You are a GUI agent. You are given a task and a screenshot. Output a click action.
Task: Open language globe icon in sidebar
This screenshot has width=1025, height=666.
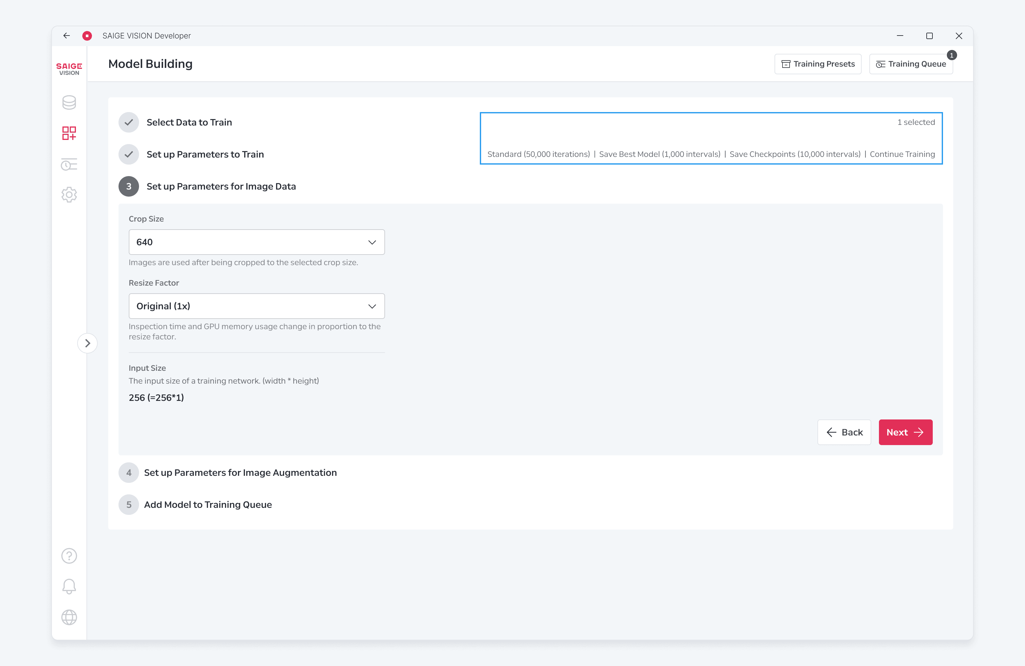[69, 617]
